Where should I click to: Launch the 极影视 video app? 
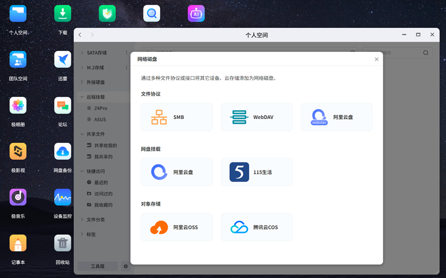tap(18, 151)
